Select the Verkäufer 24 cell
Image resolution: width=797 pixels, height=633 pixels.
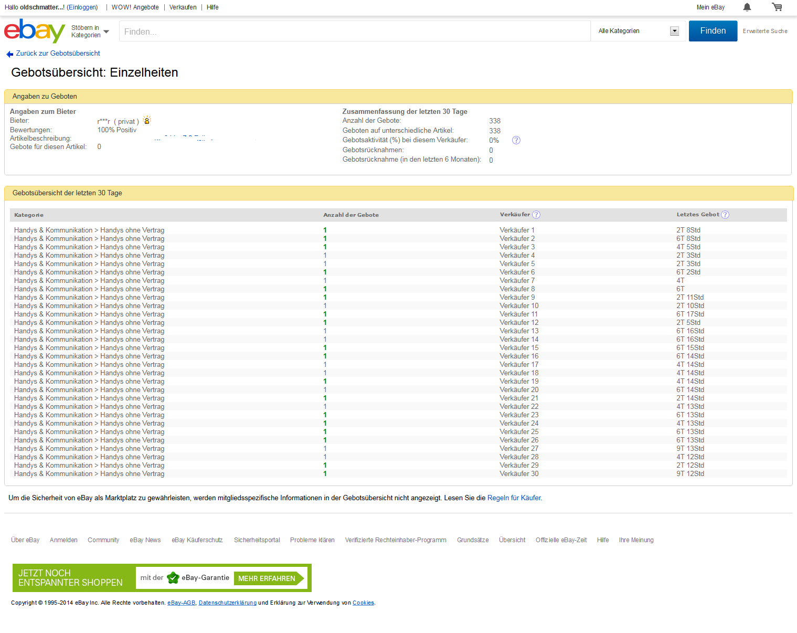pos(519,424)
